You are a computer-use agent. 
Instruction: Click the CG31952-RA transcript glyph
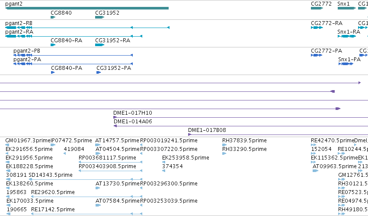point(100,45)
